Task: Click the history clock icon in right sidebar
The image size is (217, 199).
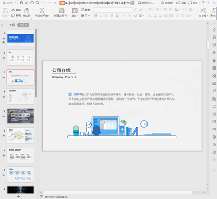Action: click(214, 145)
